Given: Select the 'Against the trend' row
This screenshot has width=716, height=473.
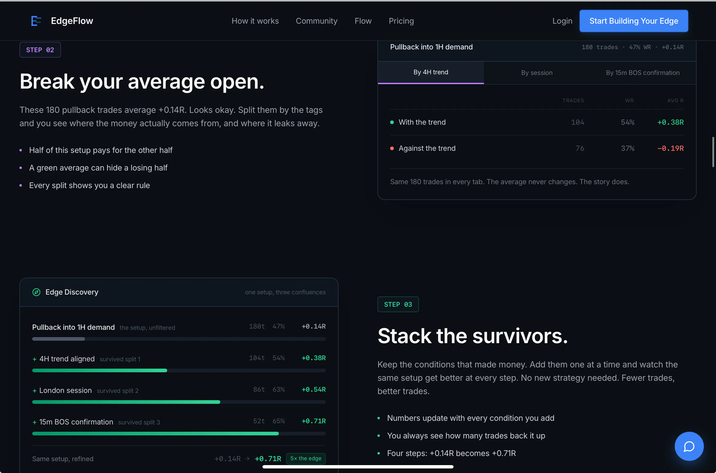Looking at the screenshot, I should pyautogui.click(x=537, y=148).
